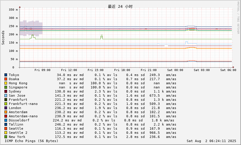Click Sydney's 130.0 ms median value
This screenshot has height=145, width=241.
[63, 92]
